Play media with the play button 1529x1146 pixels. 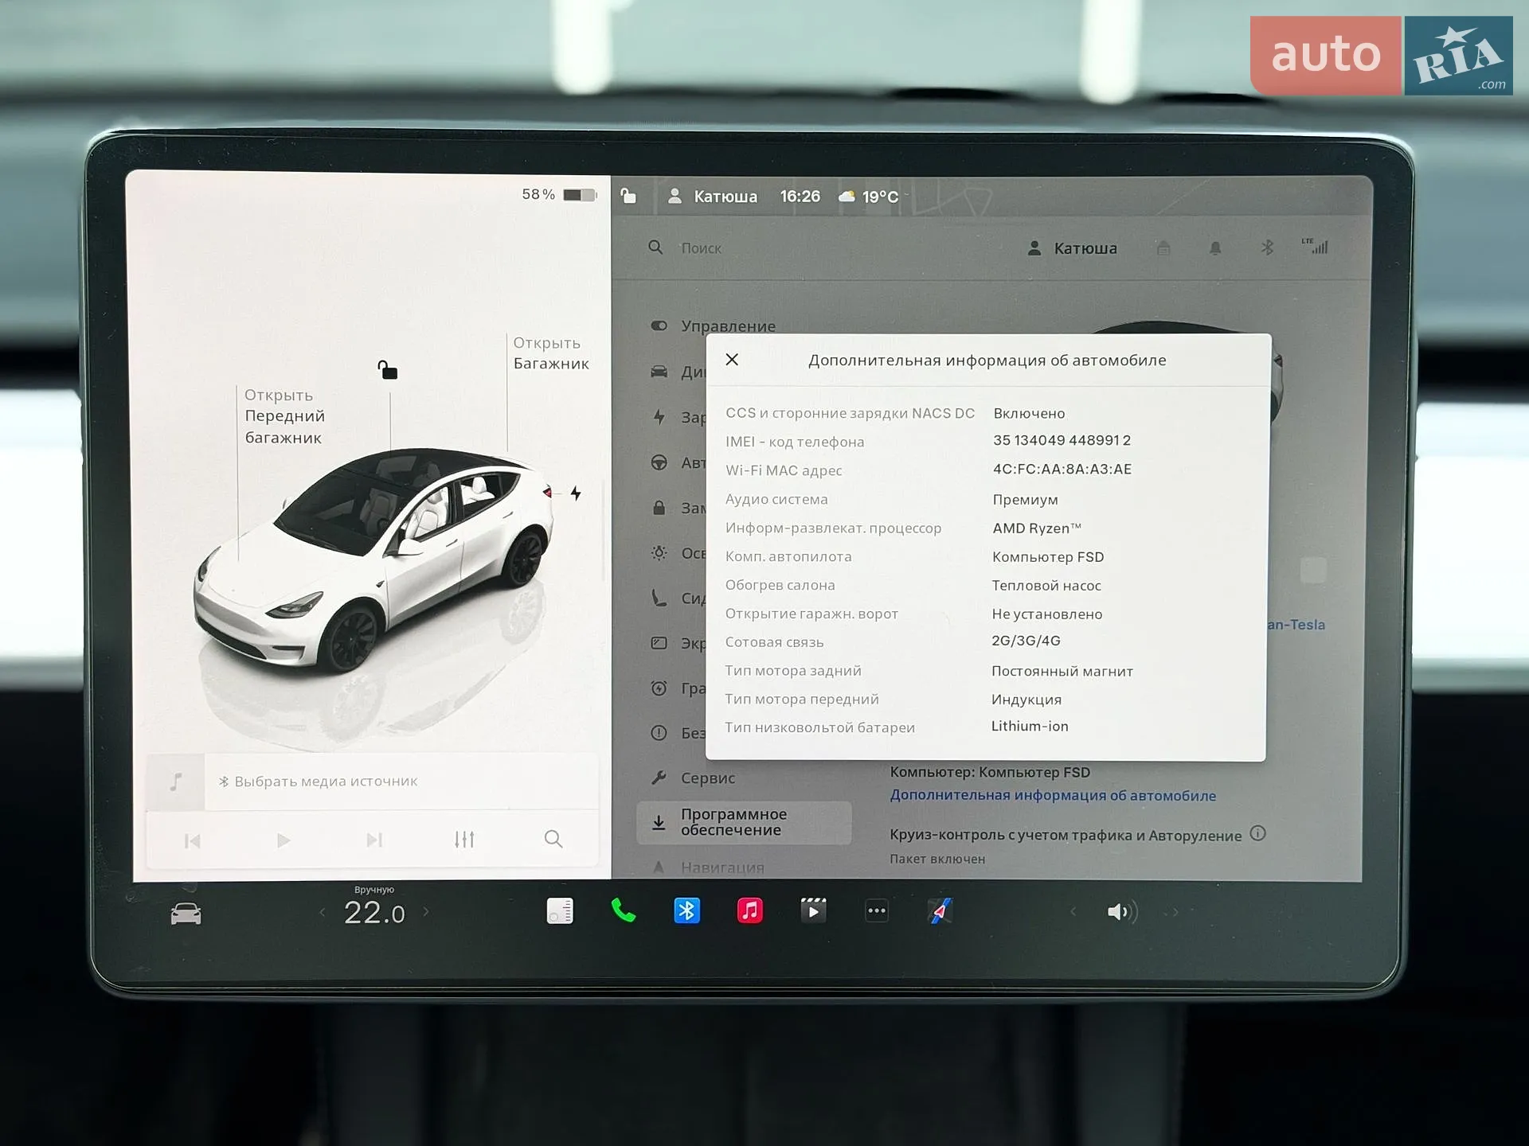click(x=284, y=840)
